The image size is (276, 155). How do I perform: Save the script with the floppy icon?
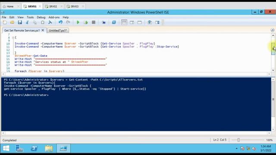pos(20,22)
